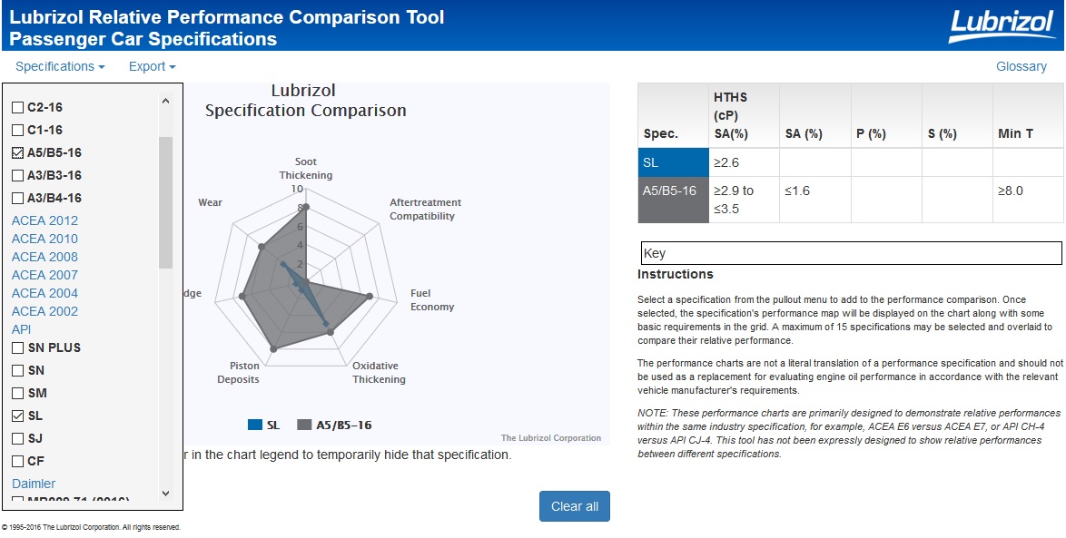Hide A5/B5-16 via gray legend swatch
This screenshot has width=1066, height=538.
point(304,426)
